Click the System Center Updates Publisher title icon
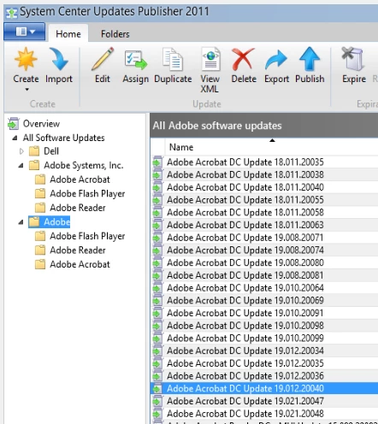This screenshot has height=424, width=378. (x=12, y=13)
